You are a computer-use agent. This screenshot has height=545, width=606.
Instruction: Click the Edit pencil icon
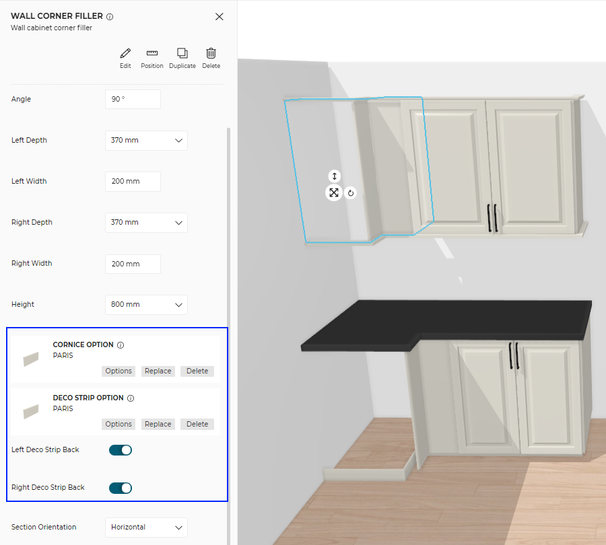pos(125,54)
